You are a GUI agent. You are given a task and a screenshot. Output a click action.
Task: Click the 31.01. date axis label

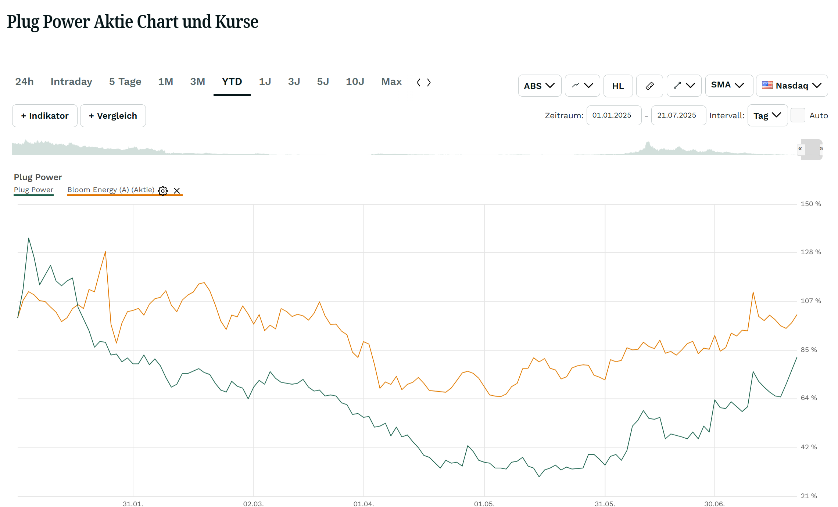point(133,504)
